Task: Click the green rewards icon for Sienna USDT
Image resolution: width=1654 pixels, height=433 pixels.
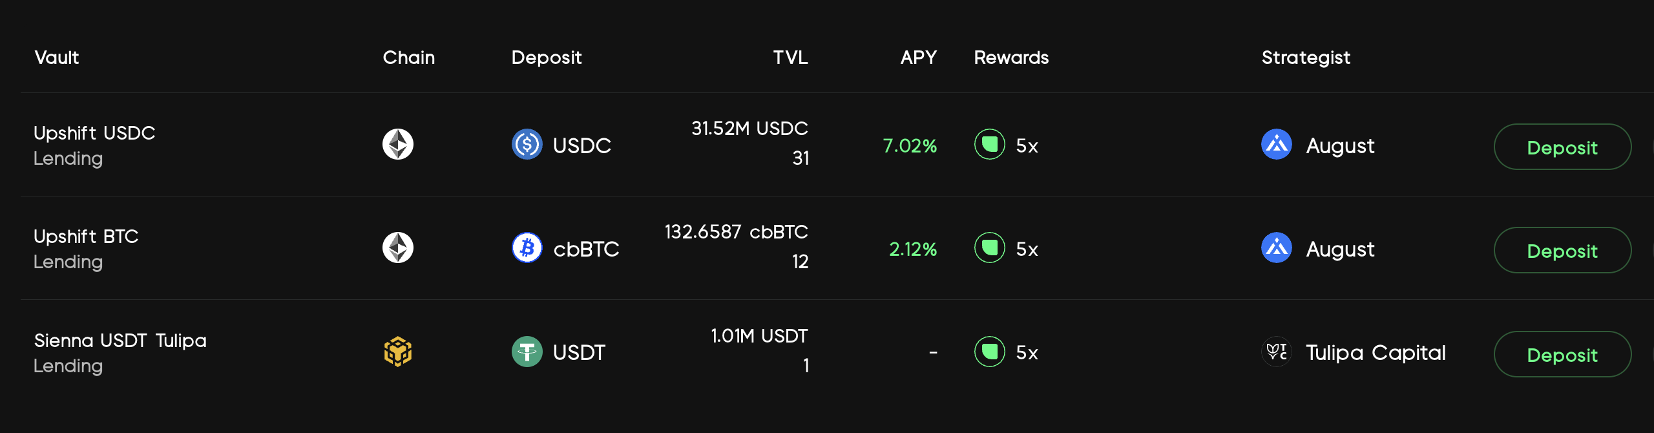Action: pyautogui.click(x=989, y=352)
